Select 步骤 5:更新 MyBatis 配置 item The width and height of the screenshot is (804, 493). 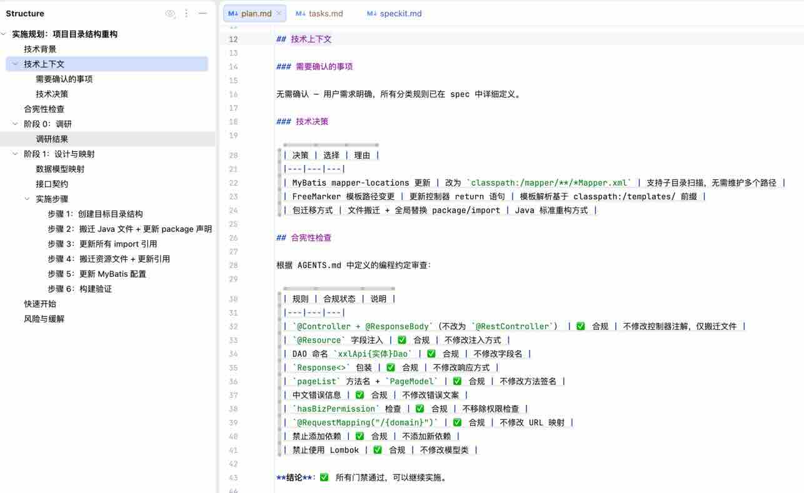click(97, 274)
